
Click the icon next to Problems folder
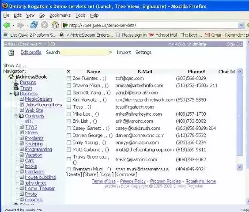click(x=22, y=138)
